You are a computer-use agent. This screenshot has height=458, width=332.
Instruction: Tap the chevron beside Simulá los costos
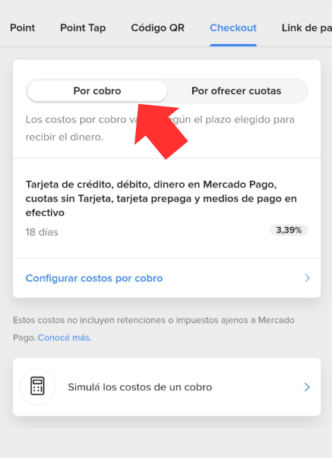pos(307,387)
